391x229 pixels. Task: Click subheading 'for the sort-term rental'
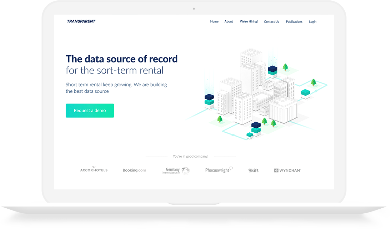[x=115, y=71]
